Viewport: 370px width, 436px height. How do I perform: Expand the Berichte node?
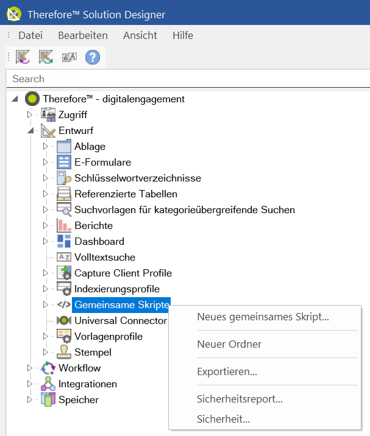[46, 225]
